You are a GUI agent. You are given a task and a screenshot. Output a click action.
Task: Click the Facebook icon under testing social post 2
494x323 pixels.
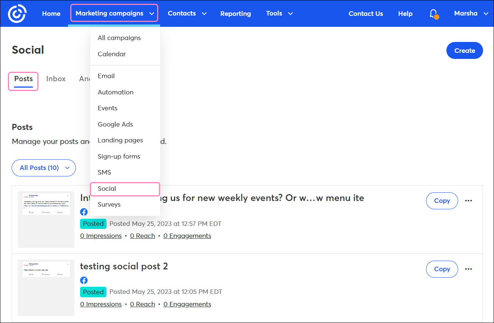[84, 280]
